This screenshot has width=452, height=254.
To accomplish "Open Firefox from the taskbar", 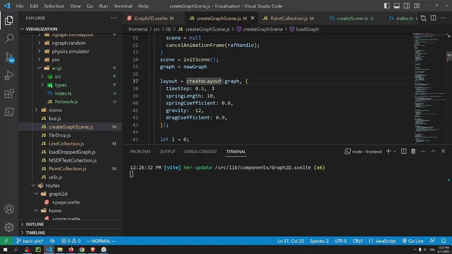I will (71, 249).
